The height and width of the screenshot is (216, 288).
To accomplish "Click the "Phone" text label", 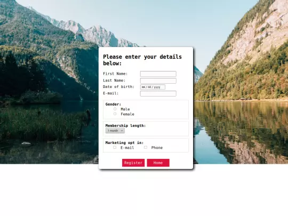I will tap(157, 148).
